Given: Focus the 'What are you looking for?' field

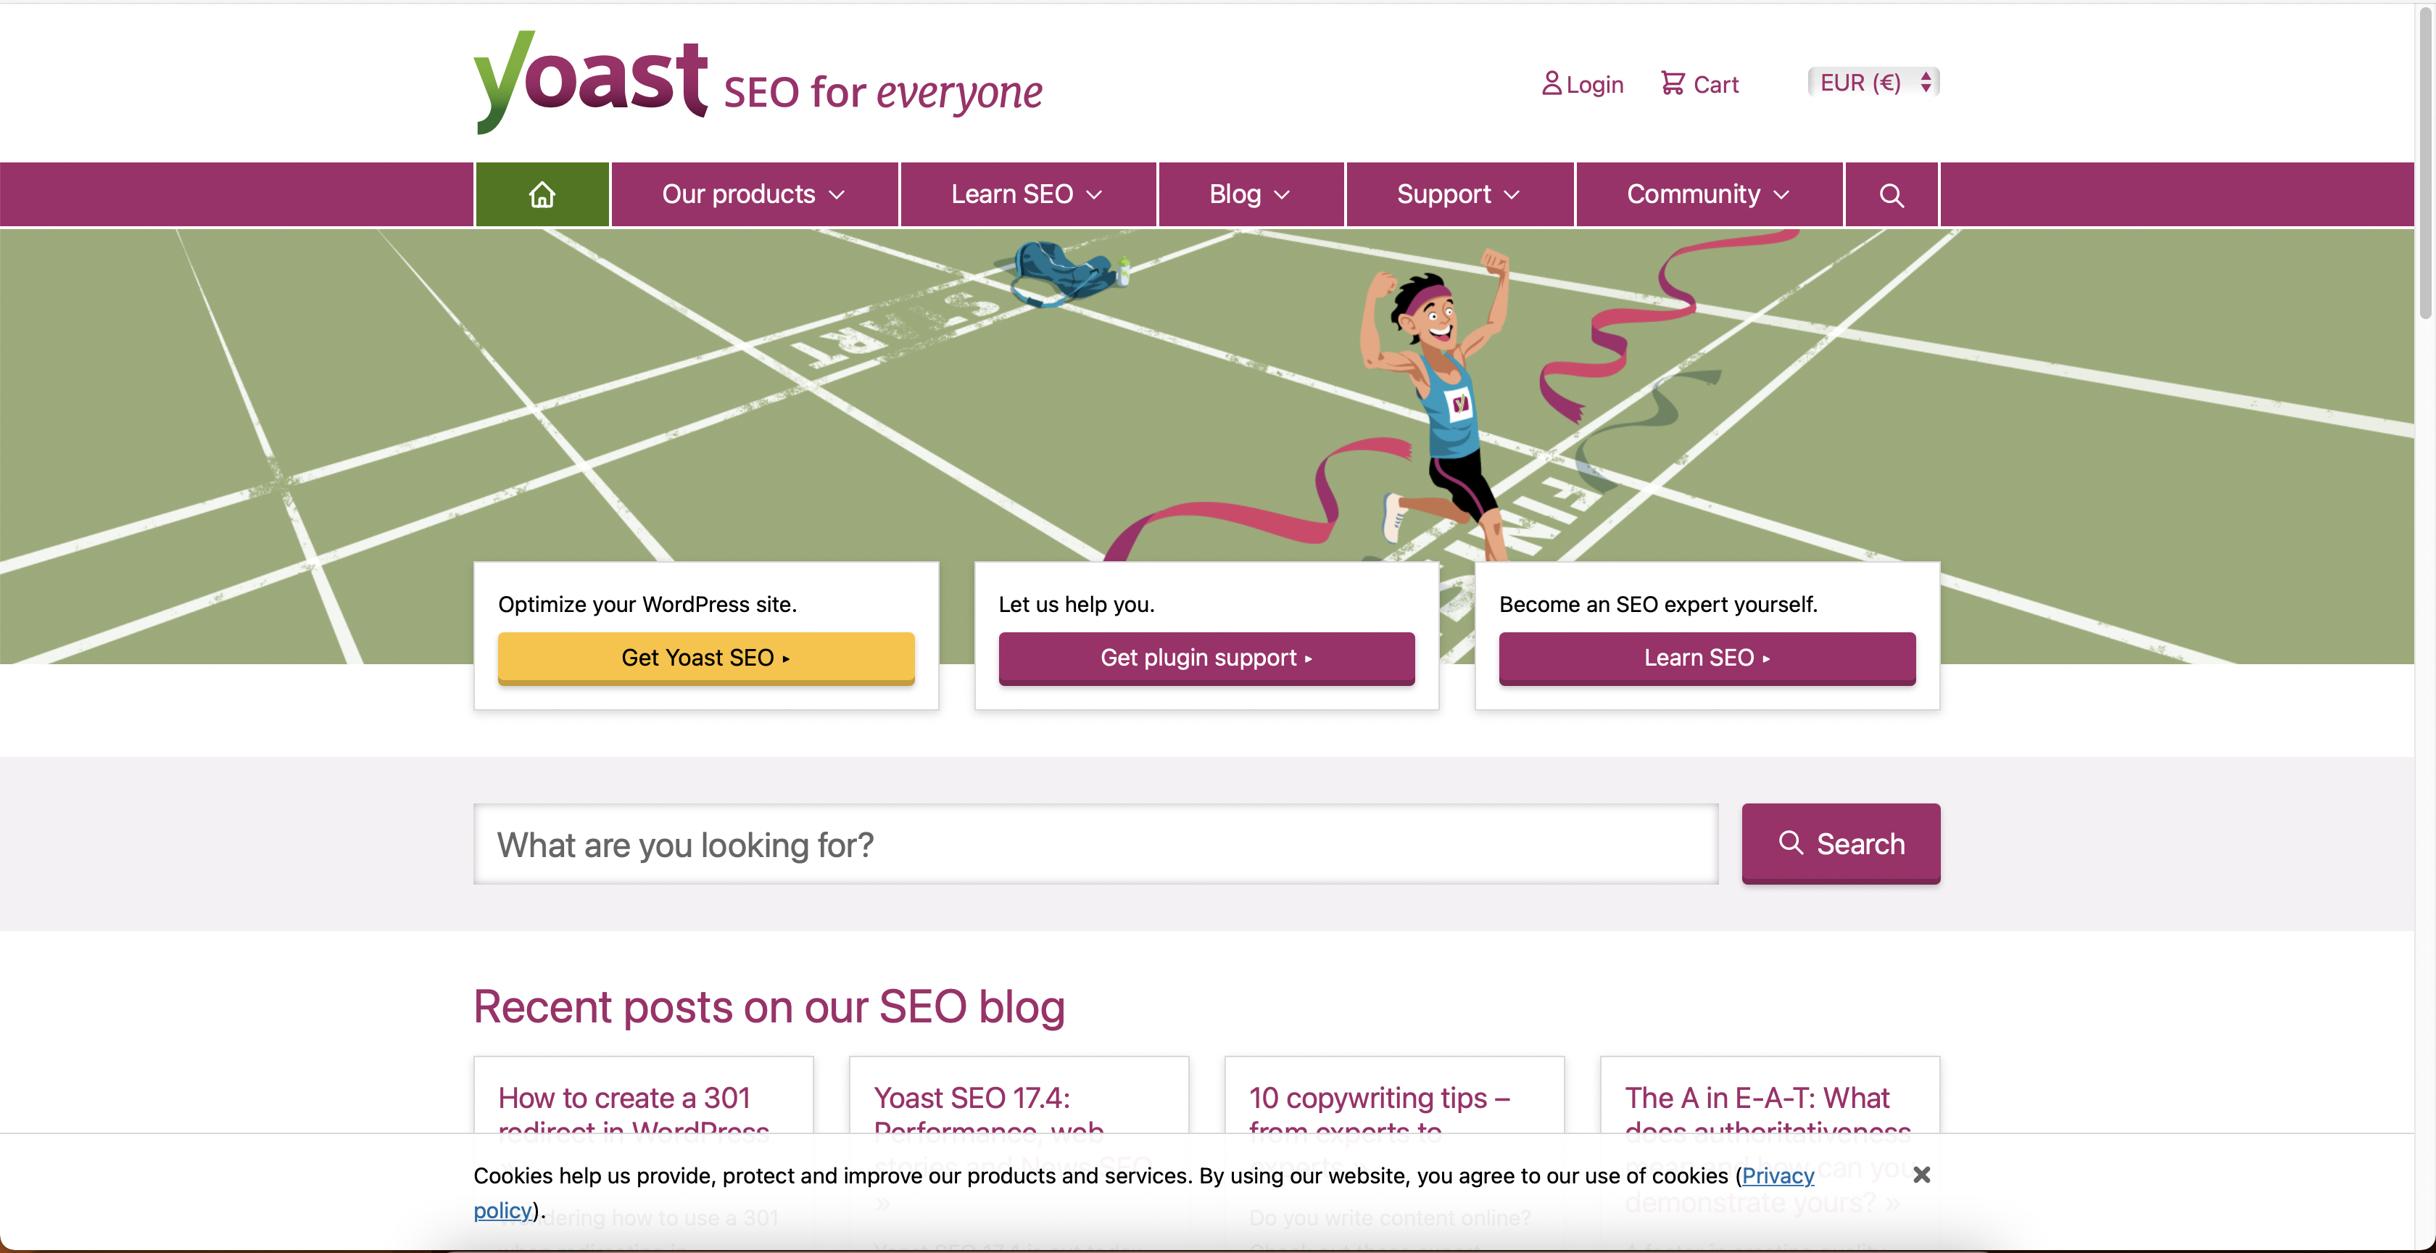Looking at the screenshot, I should click(x=1095, y=845).
